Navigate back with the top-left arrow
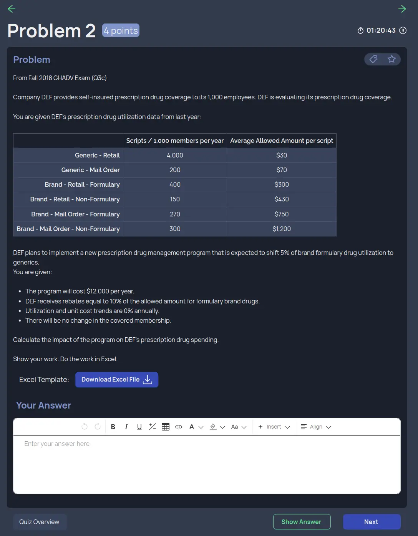 coord(11,8)
